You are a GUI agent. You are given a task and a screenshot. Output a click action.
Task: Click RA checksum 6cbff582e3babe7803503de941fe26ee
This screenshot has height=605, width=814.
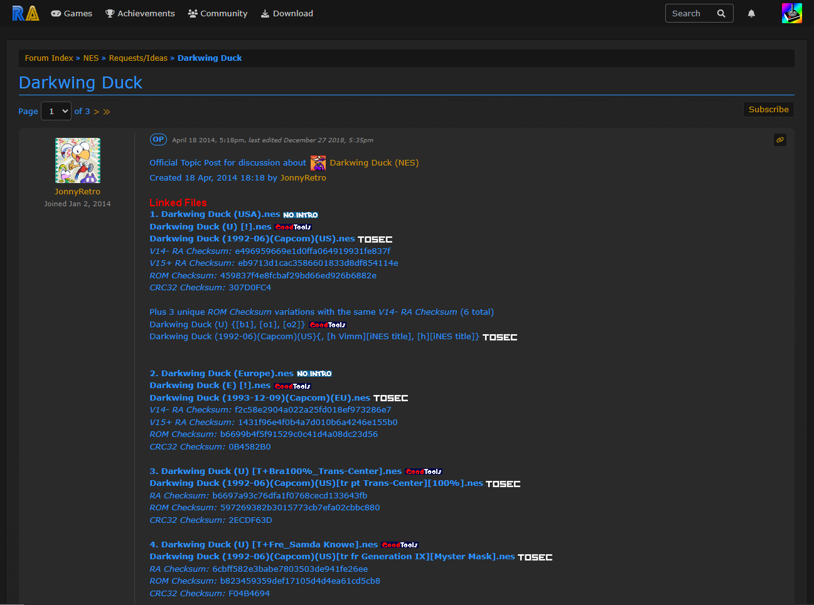click(x=290, y=569)
